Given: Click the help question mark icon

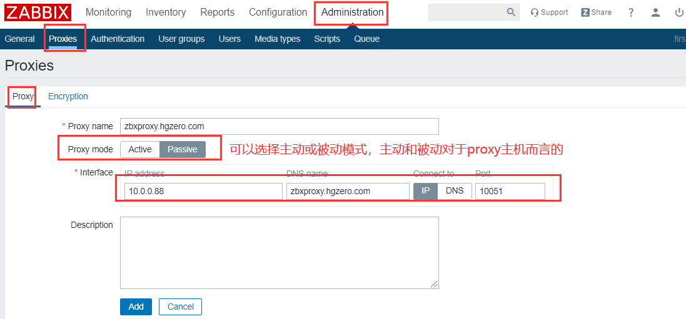Looking at the screenshot, I should click(x=631, y=12).
